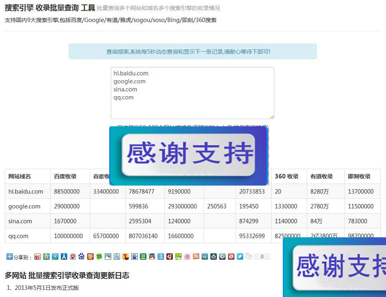Click the green message bubble share icon
This screenshot has width=386, height=297.
(x=178, y=257)
